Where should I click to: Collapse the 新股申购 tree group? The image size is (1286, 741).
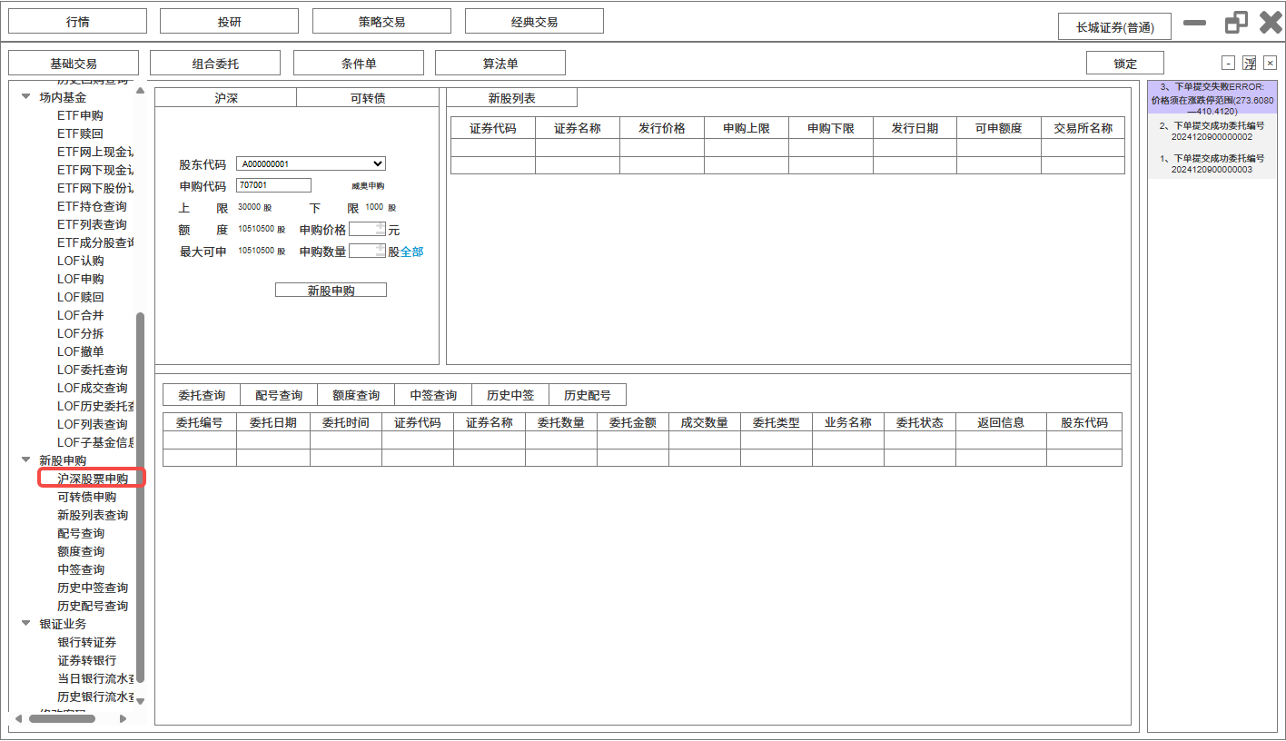pyautogui.click(x=26, y=460)
